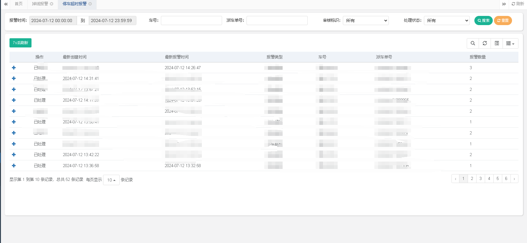This screenshot has height=243, width=527.
Task: Open the rows-per-page 10 dropdown
Action: click(111, 180)
